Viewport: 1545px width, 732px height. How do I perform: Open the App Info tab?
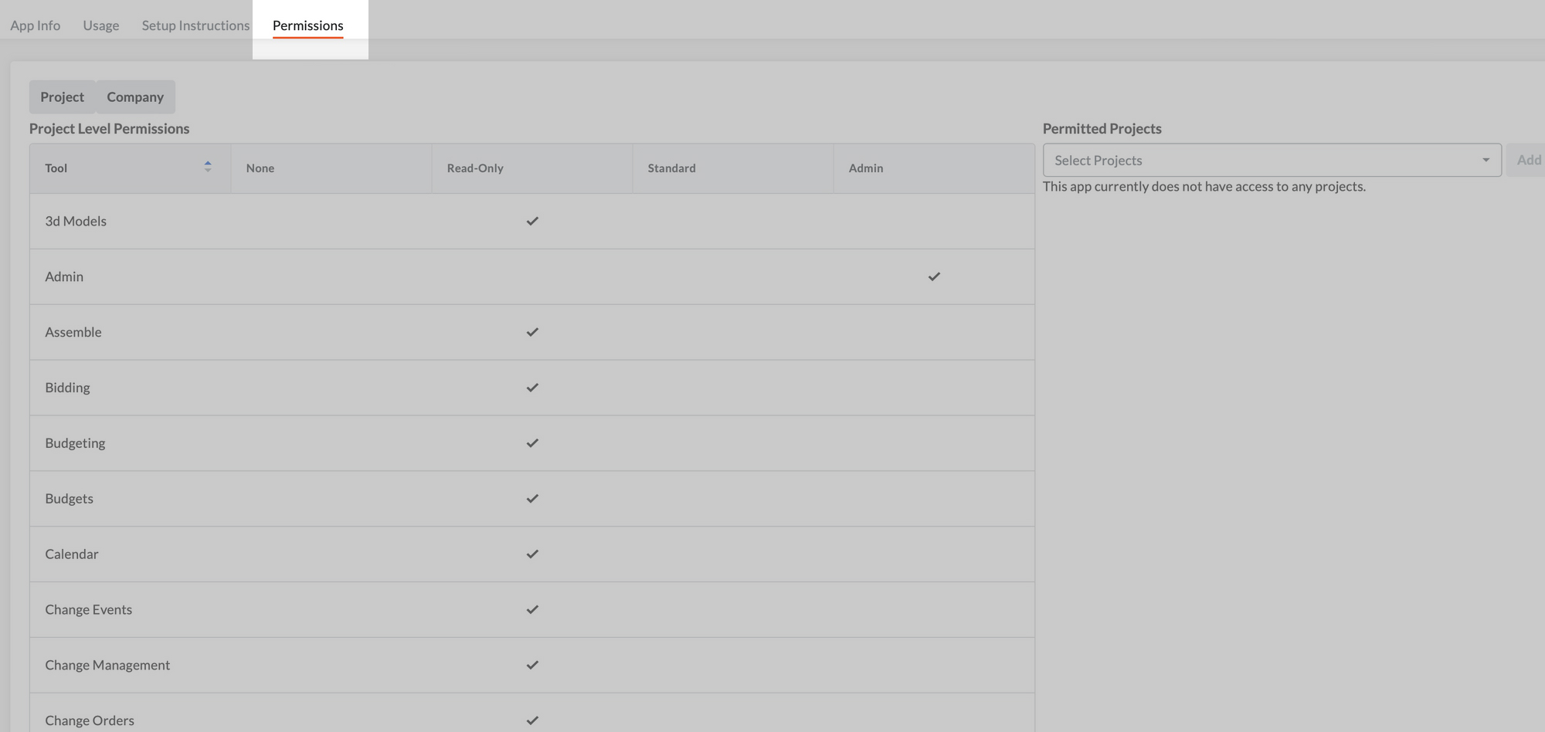(x=36, y=25)
